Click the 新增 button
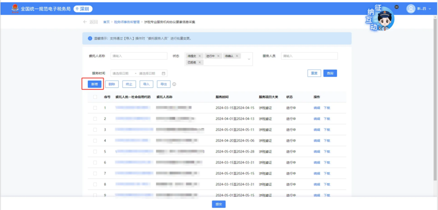438x210 pixels. (94, 84)
